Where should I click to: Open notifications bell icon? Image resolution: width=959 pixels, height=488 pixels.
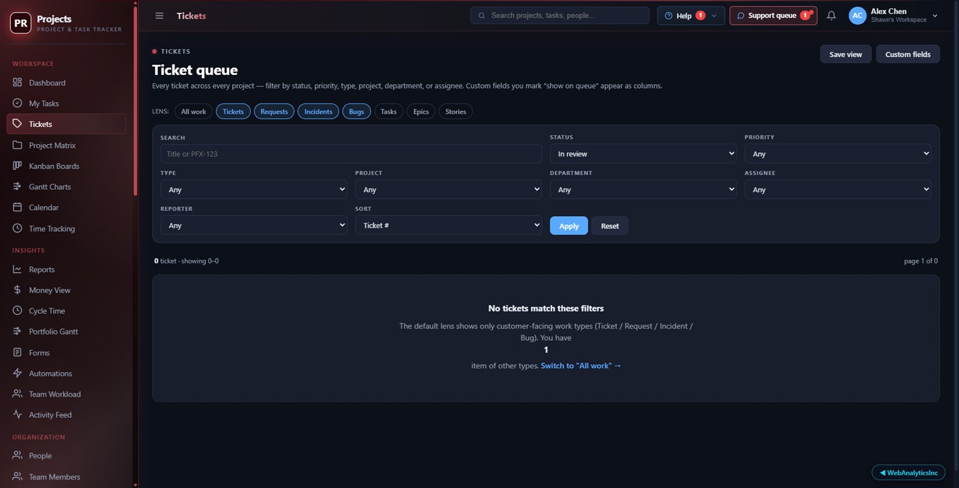point(831,16)
